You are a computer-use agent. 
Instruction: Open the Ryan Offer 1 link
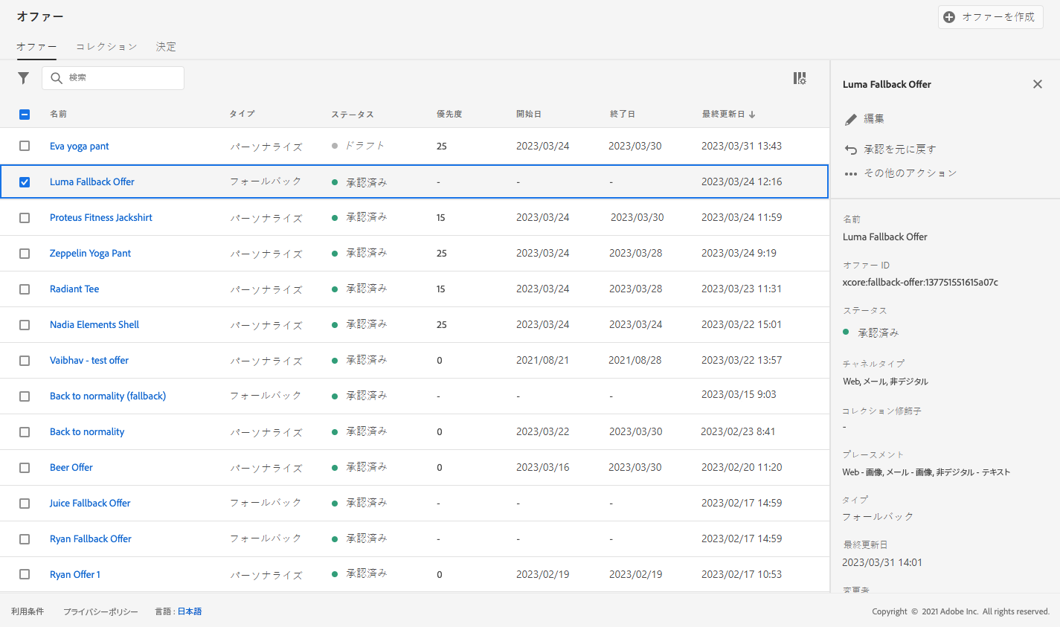point(75,575)
